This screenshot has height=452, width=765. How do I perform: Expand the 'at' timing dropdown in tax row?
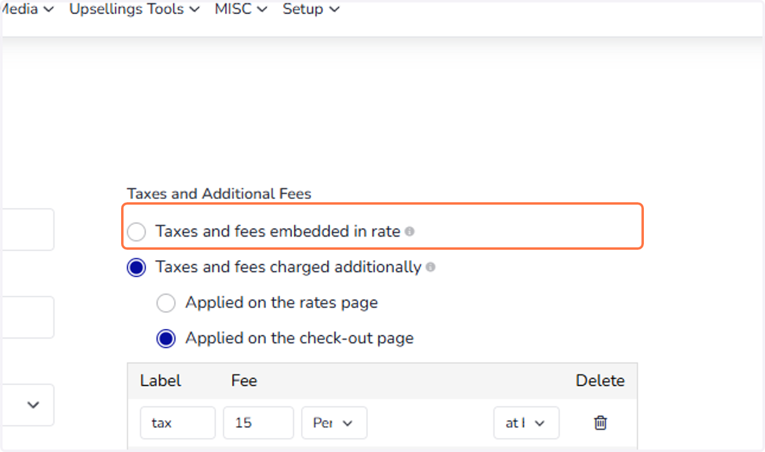527,423
